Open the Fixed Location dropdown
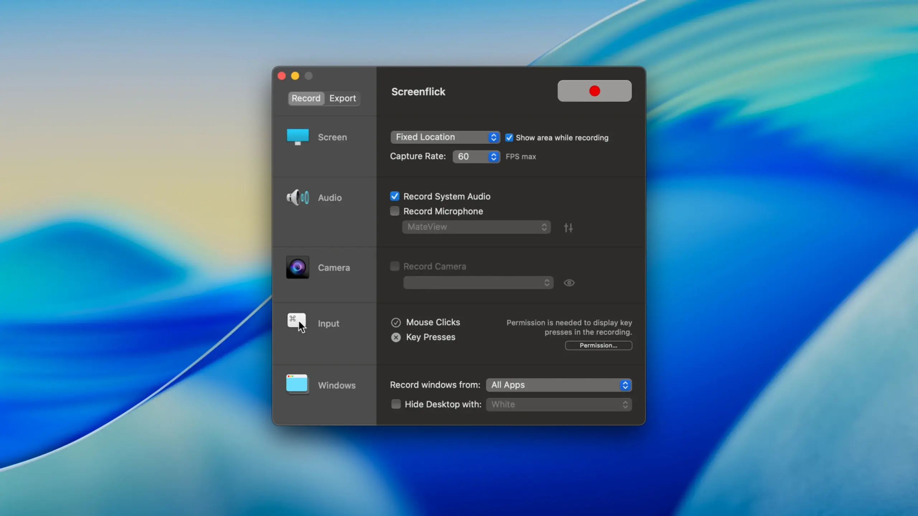Screen dimensions: 918x516 [445, 137]
